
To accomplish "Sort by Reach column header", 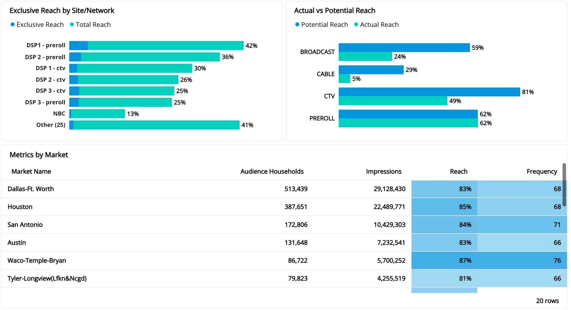I will (x=459, y=172).
